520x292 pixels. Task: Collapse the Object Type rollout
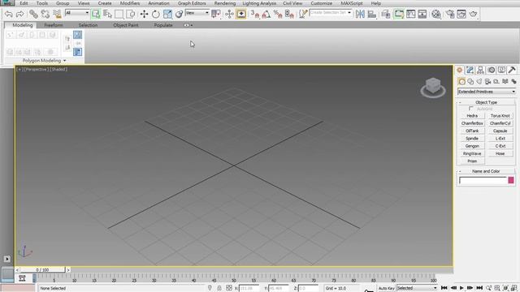[x=486, y=102]
